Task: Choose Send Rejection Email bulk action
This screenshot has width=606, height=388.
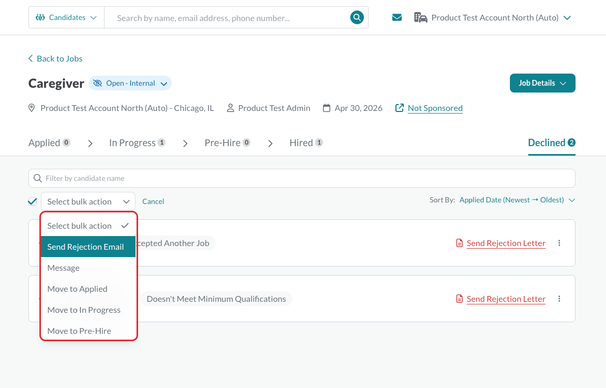Action: coord(88,247)
